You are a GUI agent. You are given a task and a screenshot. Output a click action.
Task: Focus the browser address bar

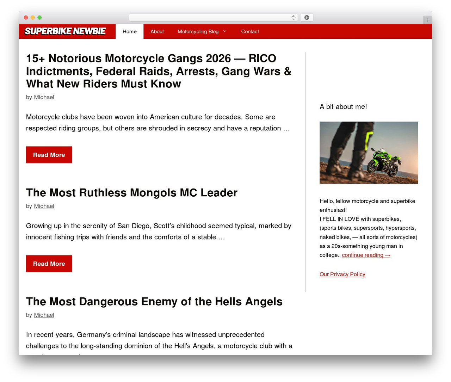[x=213, y=18]
